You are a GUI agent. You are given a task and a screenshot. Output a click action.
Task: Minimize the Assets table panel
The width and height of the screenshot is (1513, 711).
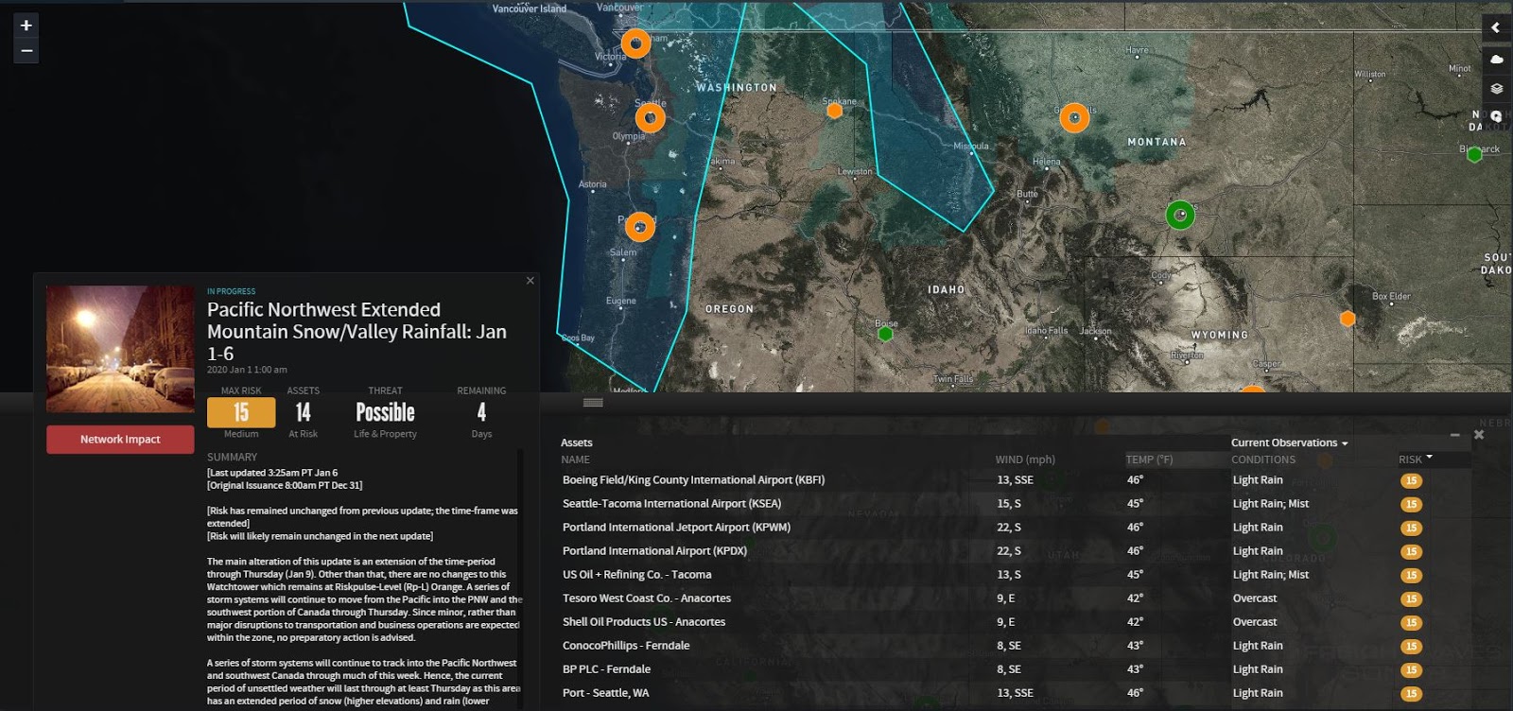1454,435
